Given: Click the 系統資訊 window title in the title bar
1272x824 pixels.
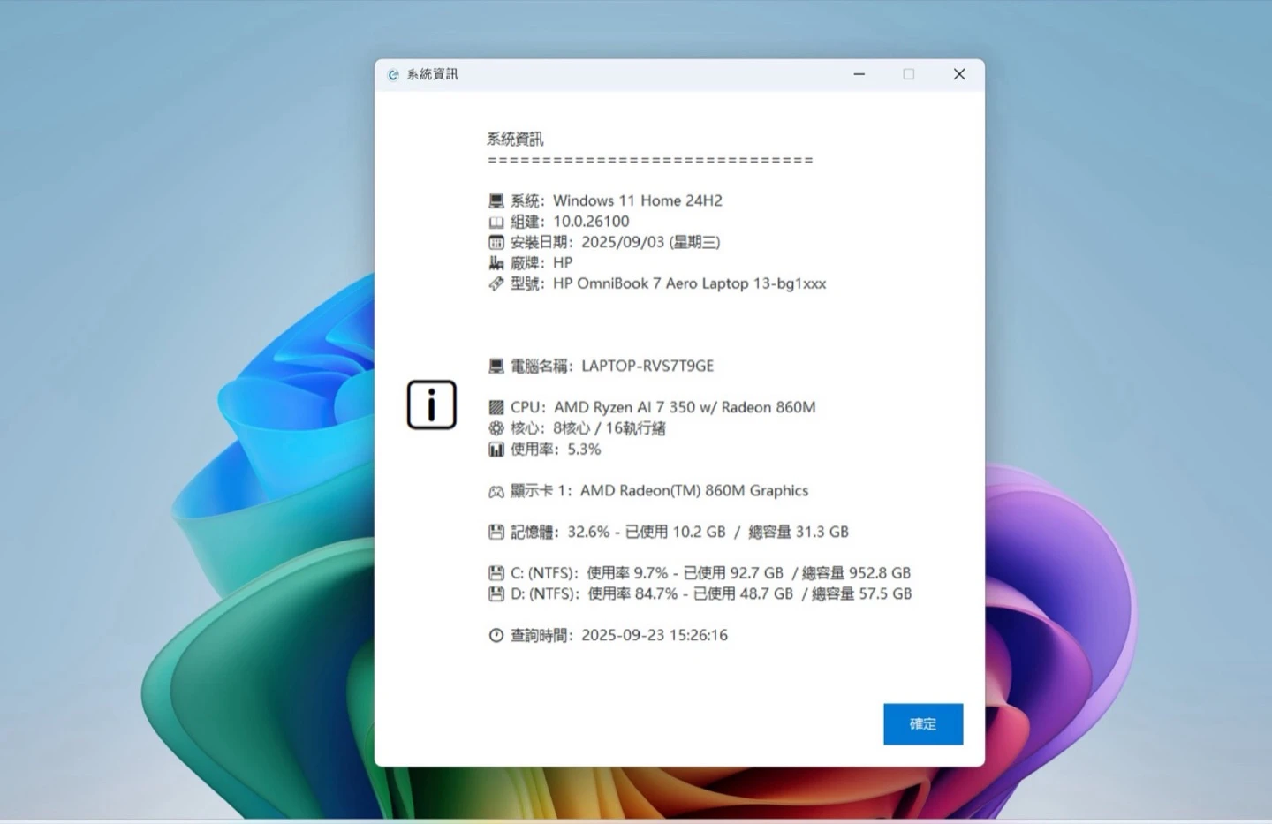Looking at the screenshot, I should point(433,74).
